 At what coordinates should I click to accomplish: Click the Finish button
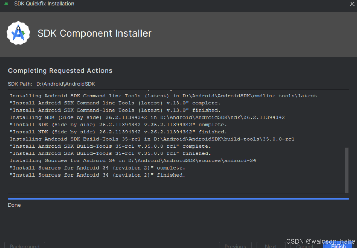pos(337,246)
